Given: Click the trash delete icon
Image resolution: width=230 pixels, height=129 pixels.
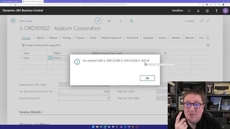Looking at the screenshot, I should pos(132,21).
